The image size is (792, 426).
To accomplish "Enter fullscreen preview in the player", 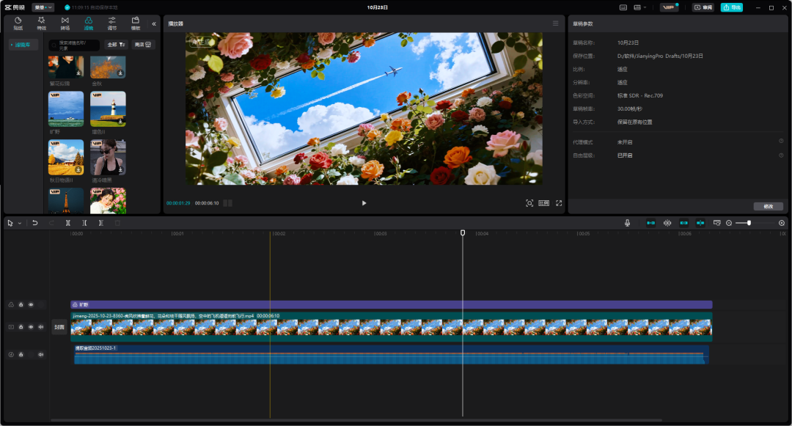I will point(559,203).
